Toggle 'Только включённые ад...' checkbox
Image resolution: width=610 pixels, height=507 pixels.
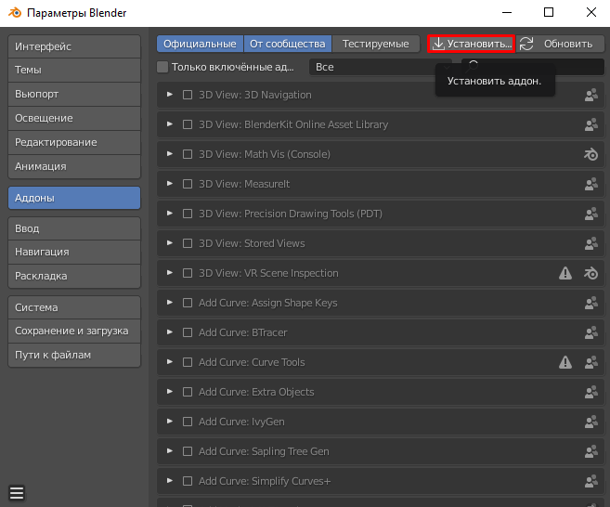[x=162, y=67]
